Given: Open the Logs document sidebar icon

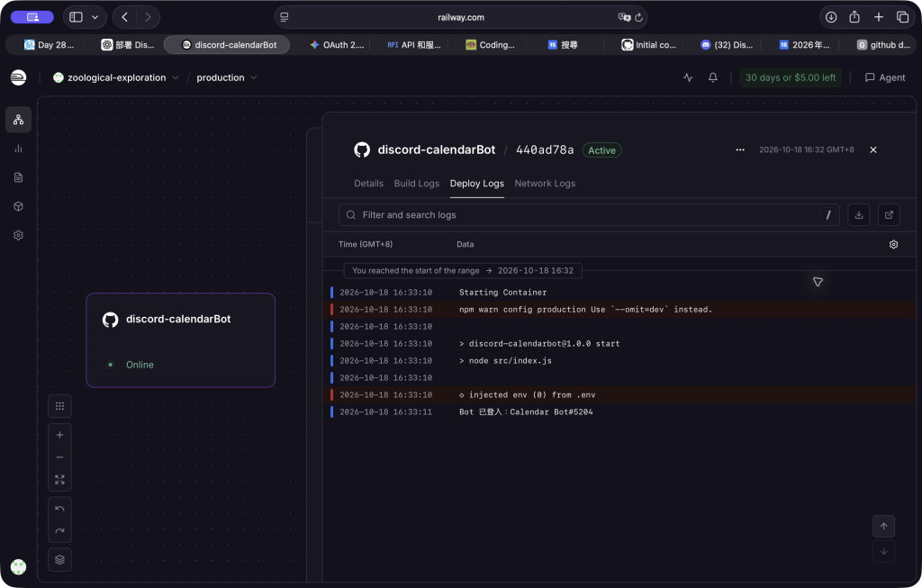Looking at the screenshot, I should (x=18, y=177).
